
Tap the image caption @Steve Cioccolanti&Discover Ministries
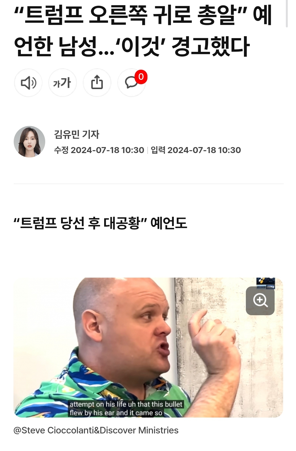pyautogui.click(x=96, y=430)
